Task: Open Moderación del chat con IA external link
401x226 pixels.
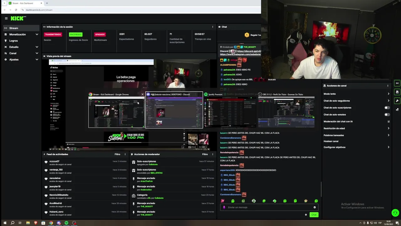Action: tap(388, 121)
